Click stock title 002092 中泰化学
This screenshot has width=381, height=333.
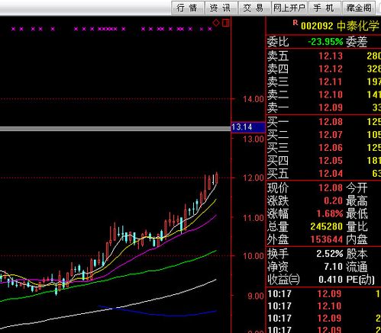(340, 26)
